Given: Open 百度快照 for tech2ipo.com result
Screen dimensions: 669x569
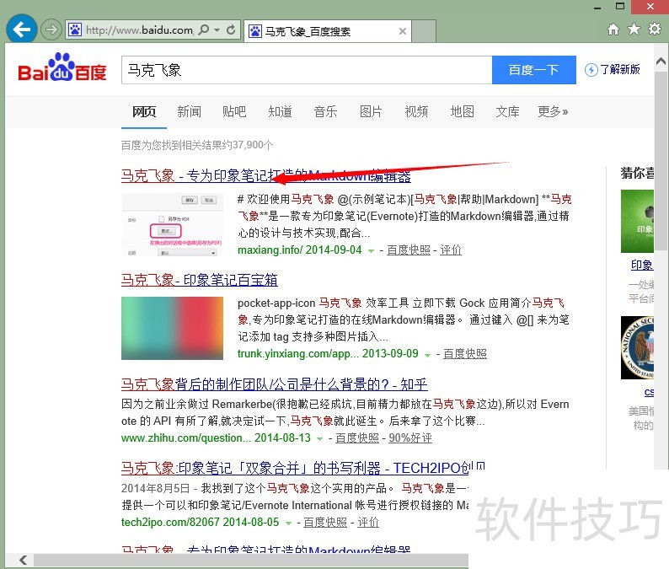Looking at the screenshot, I should coord(325,523).
